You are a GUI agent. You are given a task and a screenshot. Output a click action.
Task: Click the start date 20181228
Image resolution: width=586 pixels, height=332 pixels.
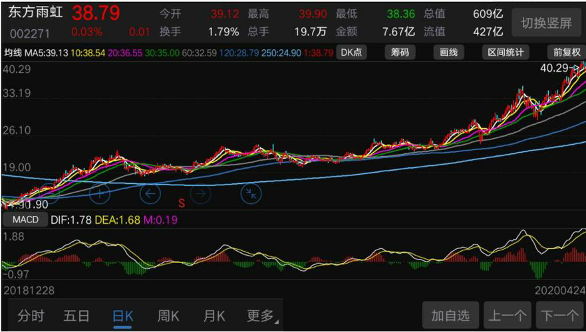[29, 291]
